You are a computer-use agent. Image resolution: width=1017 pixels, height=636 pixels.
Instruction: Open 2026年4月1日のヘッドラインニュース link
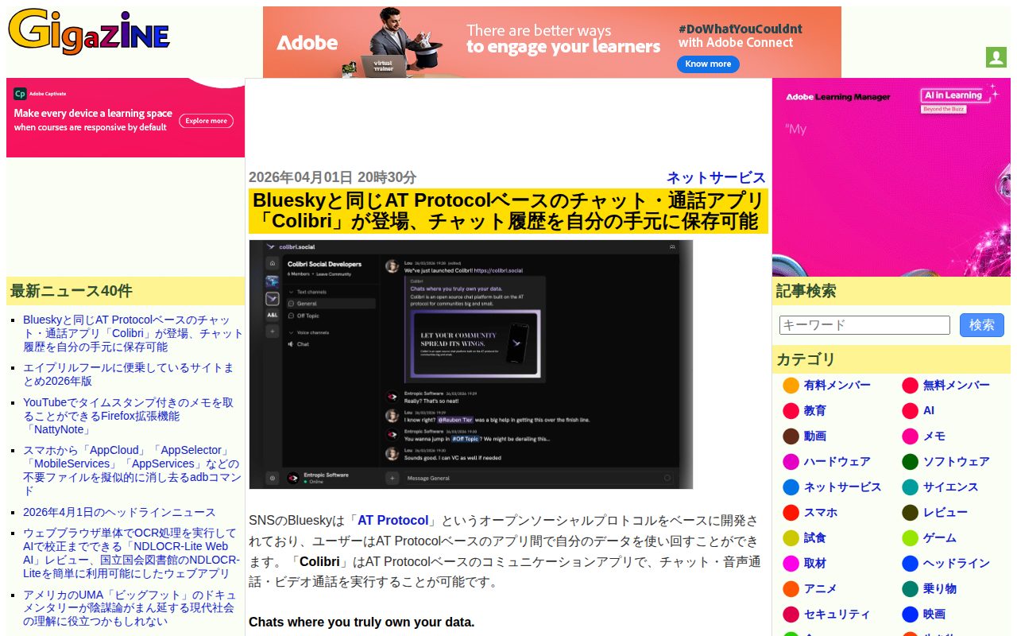[119, 512]
